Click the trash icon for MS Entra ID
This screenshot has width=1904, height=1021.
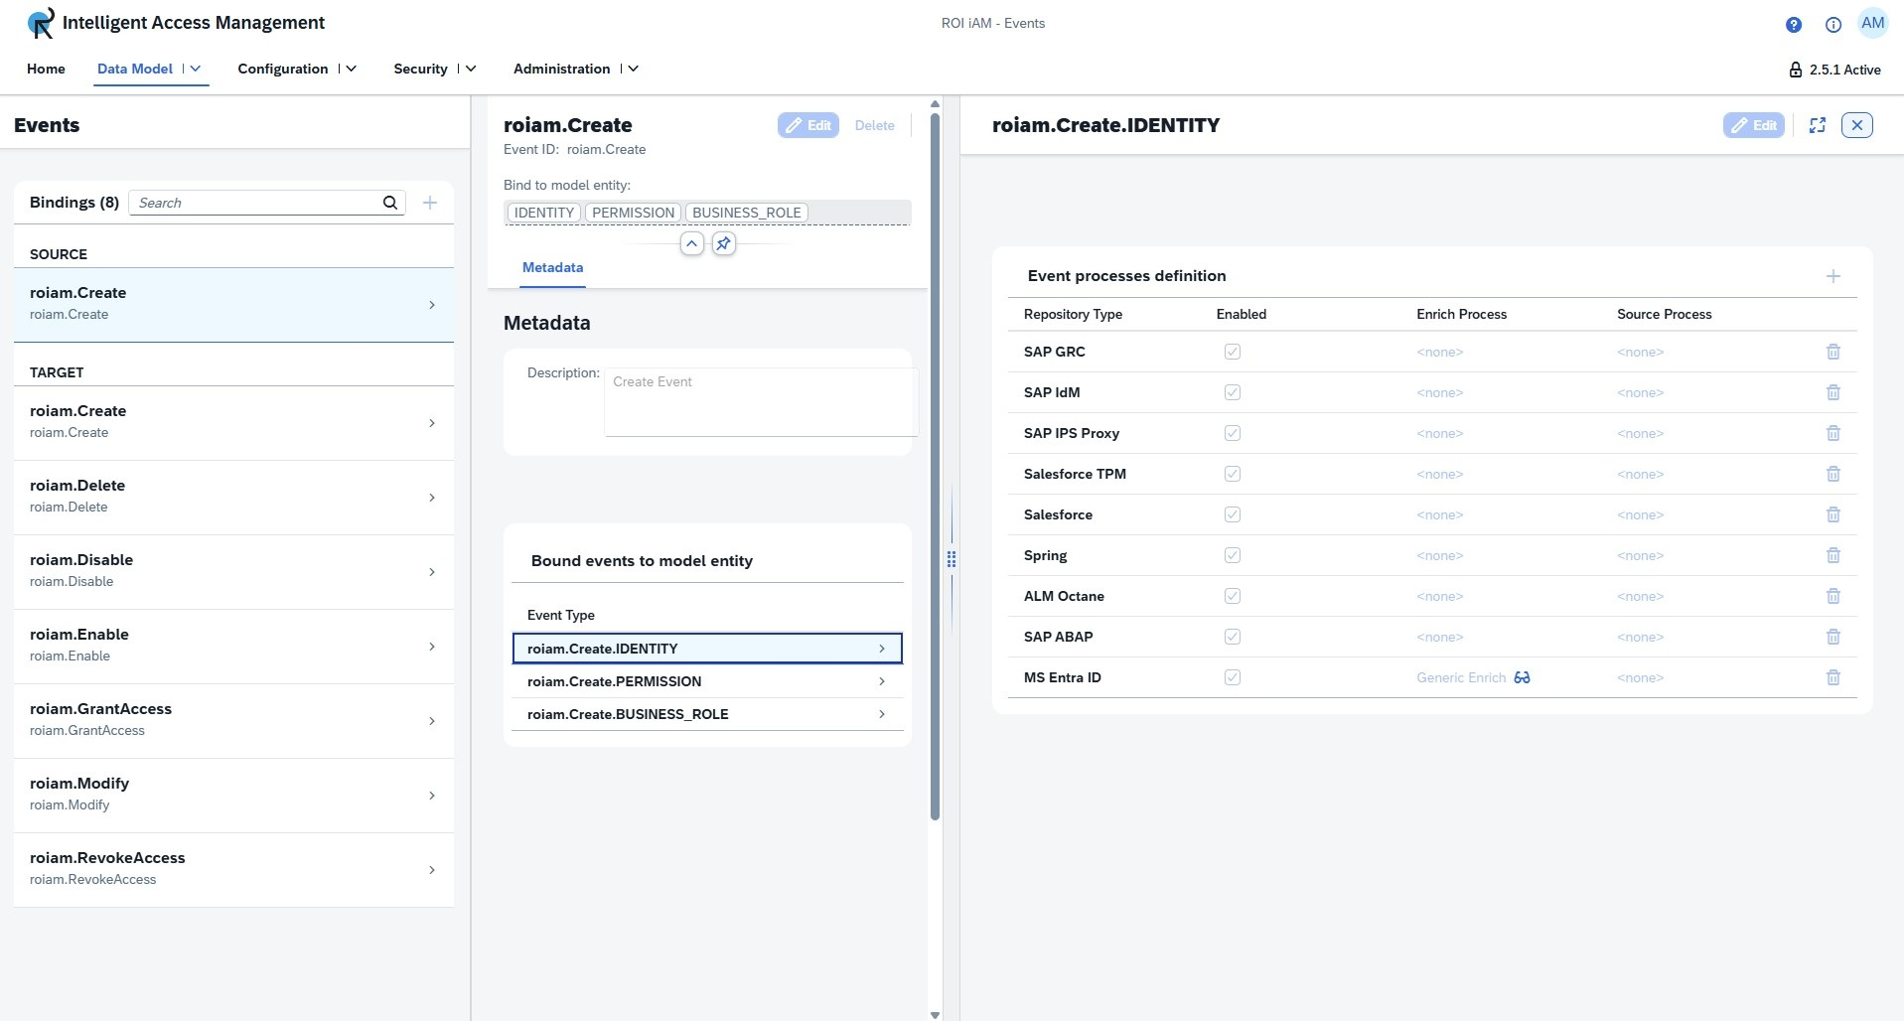1832,677
